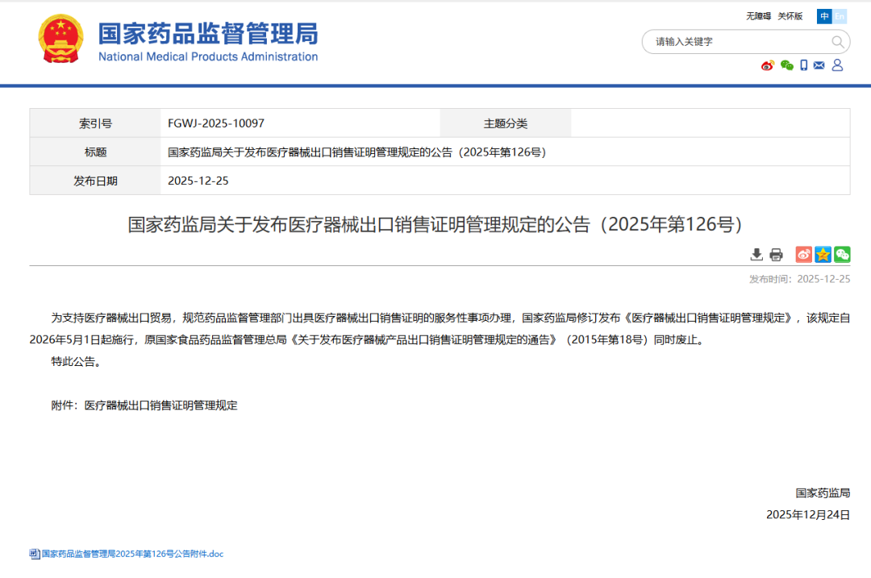Open the header Weibo icon
The image size is (871, 578).
coord(767,65)
